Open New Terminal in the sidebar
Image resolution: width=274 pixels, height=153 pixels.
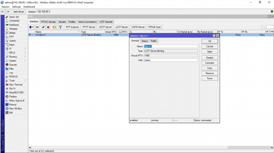pyautogui.click(x=16, y=85)
